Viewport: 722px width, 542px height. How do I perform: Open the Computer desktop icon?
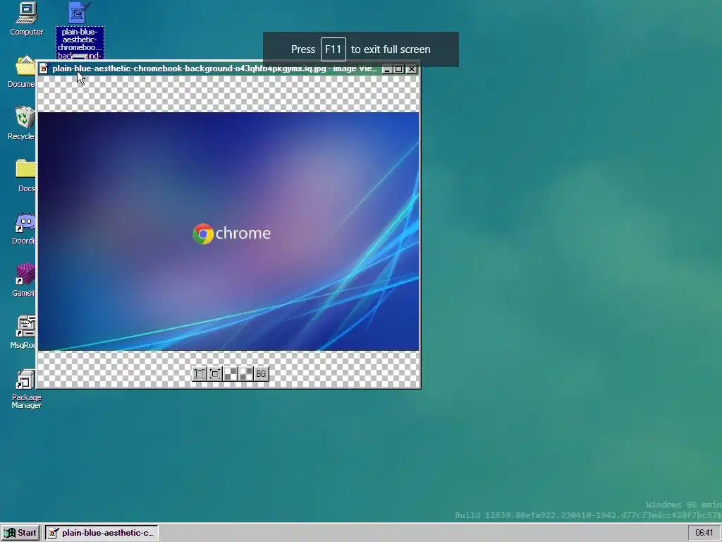coord(27,18)
